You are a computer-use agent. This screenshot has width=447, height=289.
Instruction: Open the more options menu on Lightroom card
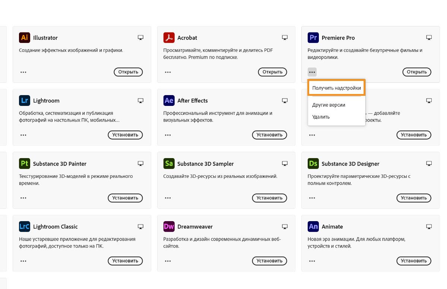(x=23, y=135)
